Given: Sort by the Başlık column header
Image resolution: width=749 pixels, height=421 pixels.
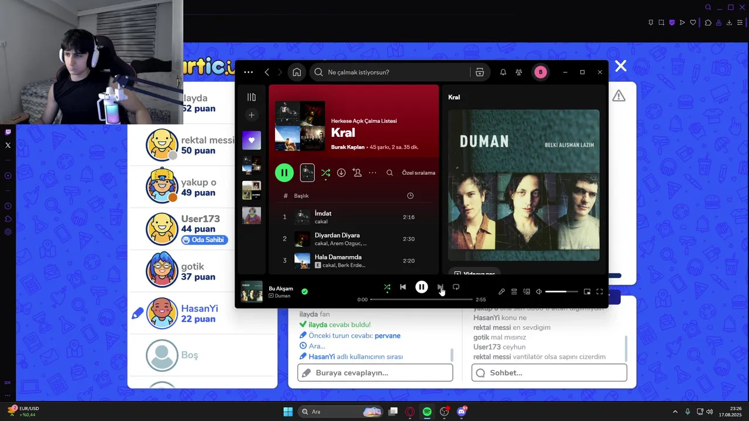Looking at the screenshot, I should (301, 196).
